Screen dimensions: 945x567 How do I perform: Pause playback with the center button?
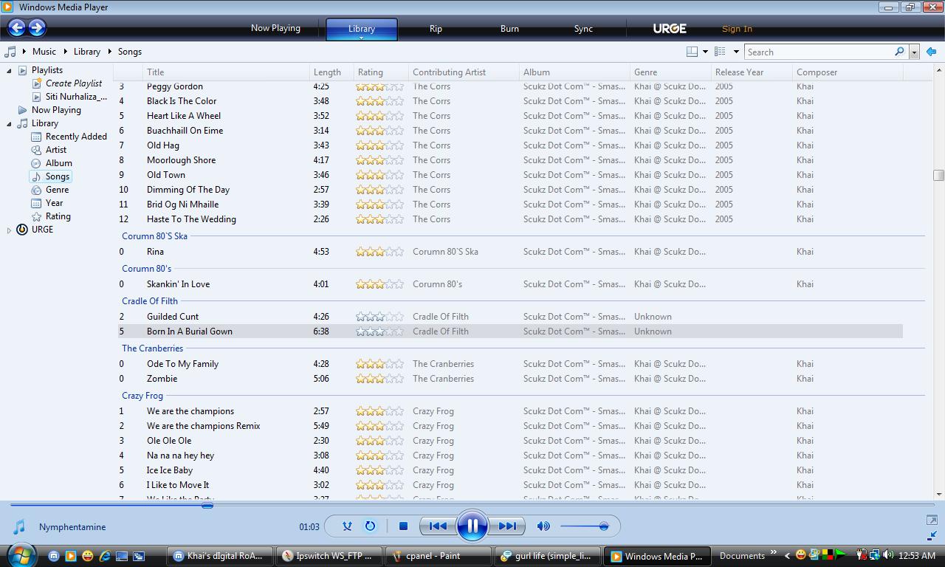tap(472, 526)
